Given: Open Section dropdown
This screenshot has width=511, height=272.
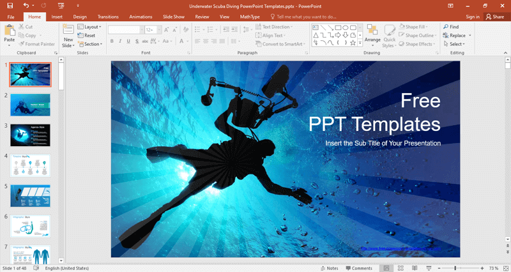Looking at the screenshot, I should pos(90,44).
